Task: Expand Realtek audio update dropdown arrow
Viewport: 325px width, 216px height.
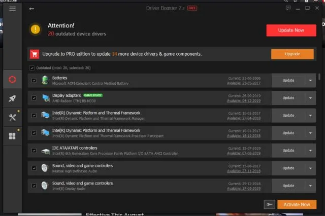Action: pyautogui.click(x=310, y=168)
